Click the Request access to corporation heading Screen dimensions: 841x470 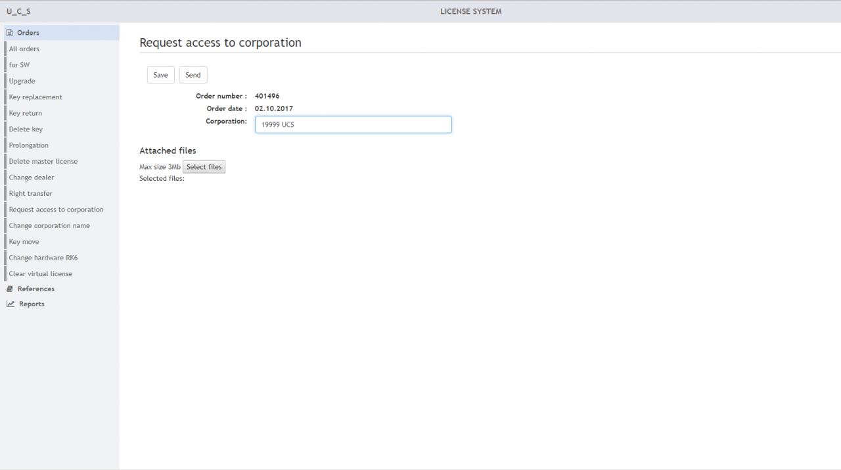click(x=221, y=43)
